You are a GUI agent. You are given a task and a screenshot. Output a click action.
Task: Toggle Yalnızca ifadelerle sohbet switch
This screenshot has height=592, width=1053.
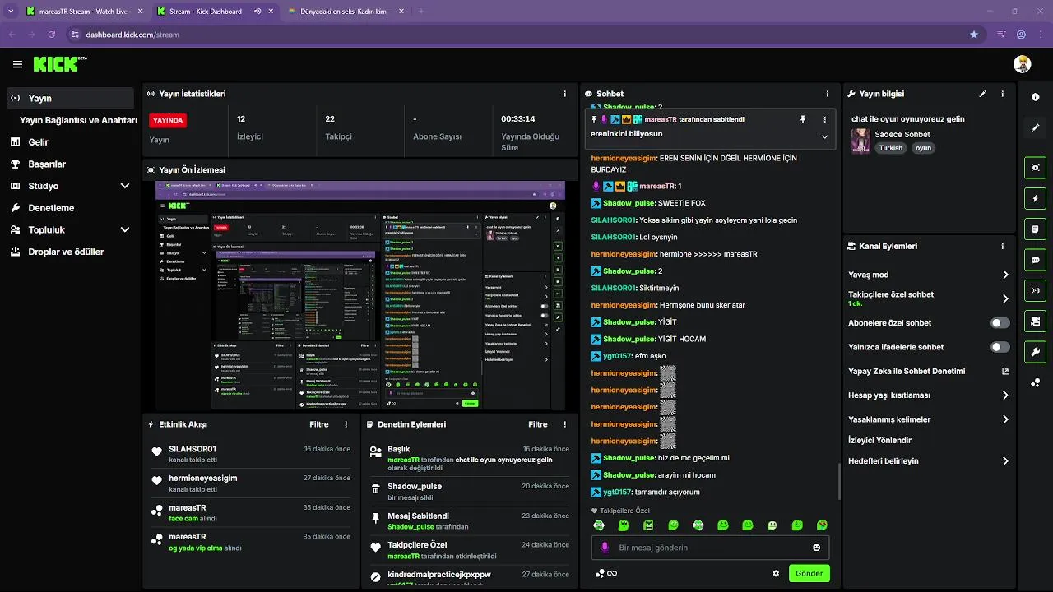[x=1000, y=347]
